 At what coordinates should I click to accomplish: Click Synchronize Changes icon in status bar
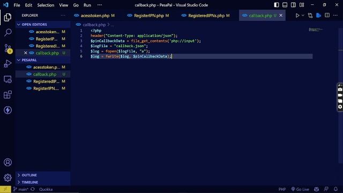pyautogui.click(x=33, y=189)
